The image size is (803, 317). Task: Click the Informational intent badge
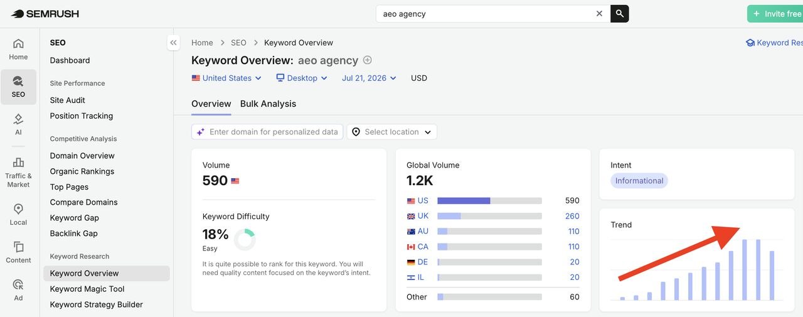pyautogui.click(x=639, y=181)
